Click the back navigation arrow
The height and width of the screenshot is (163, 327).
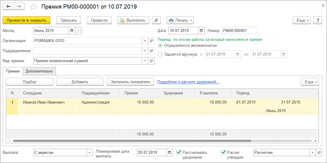click(8, 6)
